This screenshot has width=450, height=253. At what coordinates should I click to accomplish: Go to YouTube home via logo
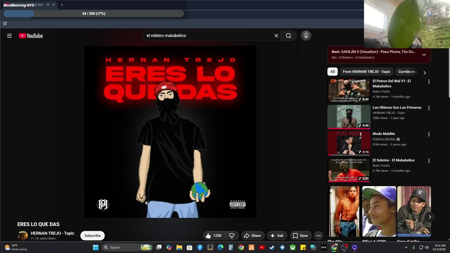(31, 35)
